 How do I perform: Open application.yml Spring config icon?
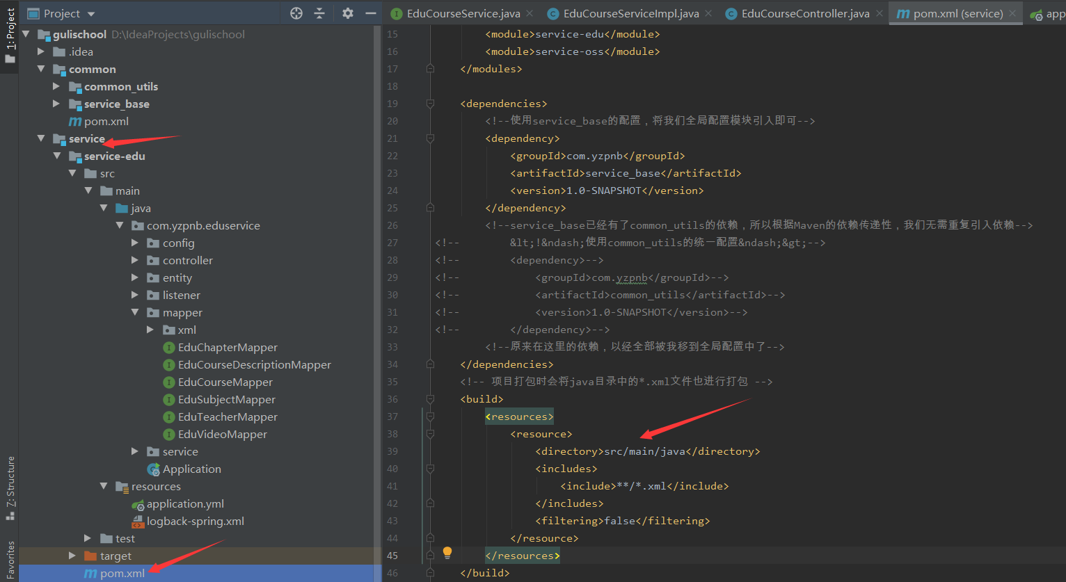tap(138, 504)
